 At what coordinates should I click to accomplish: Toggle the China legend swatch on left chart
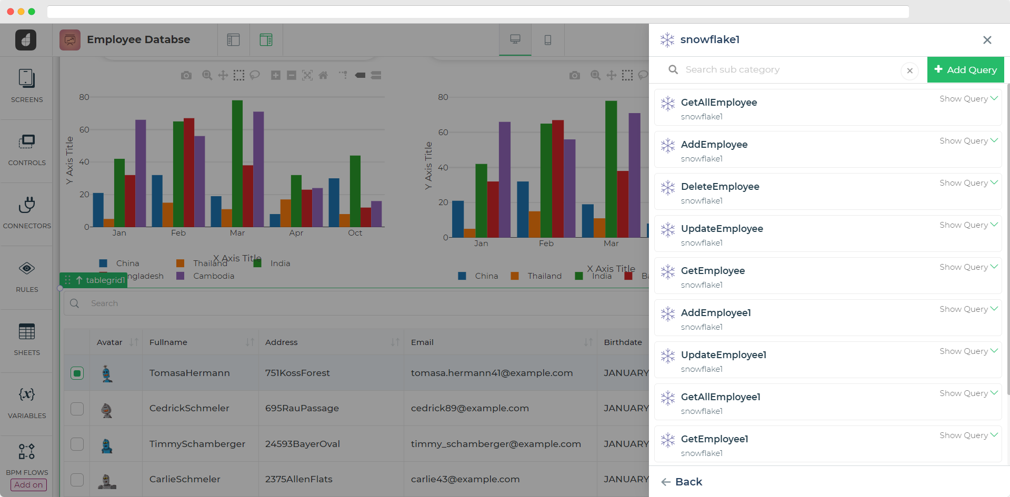click(104, 263)
